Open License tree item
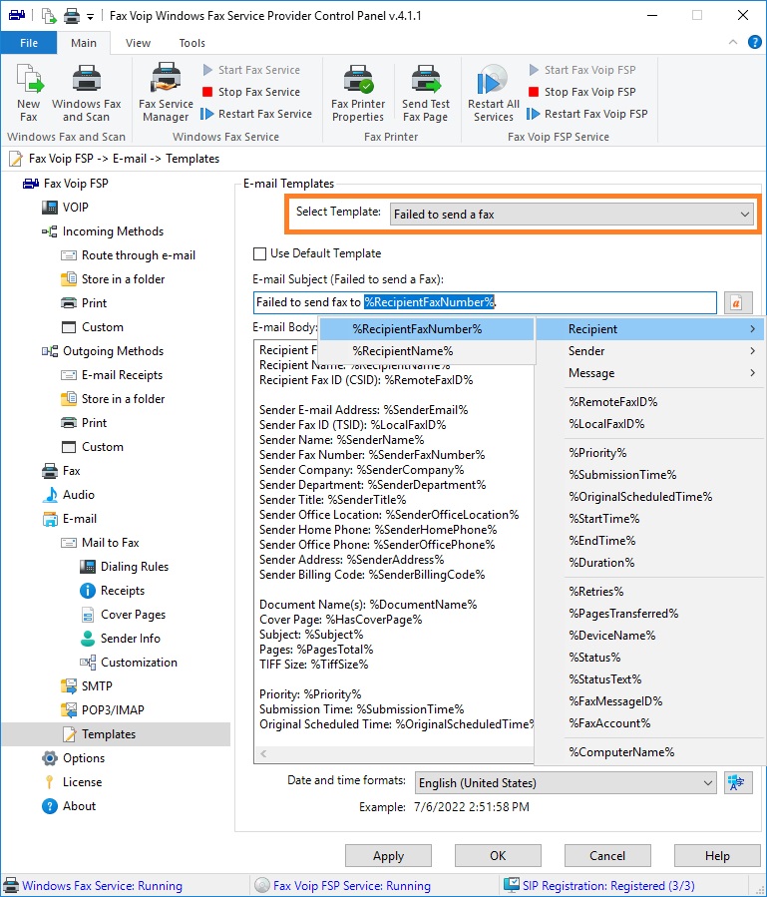Screen dimensions: 767x897 (x=82, y=782)
